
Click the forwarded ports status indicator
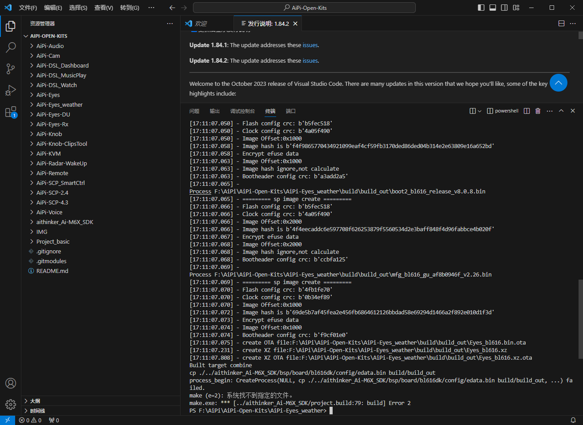54,420
